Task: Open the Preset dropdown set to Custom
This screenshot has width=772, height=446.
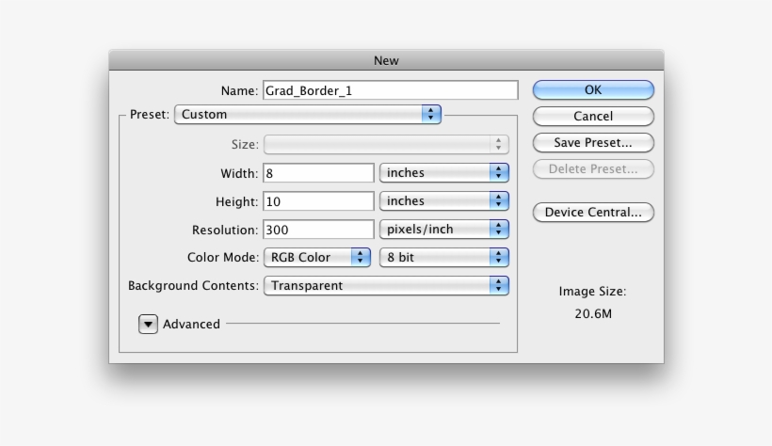Action: point(308,115)
